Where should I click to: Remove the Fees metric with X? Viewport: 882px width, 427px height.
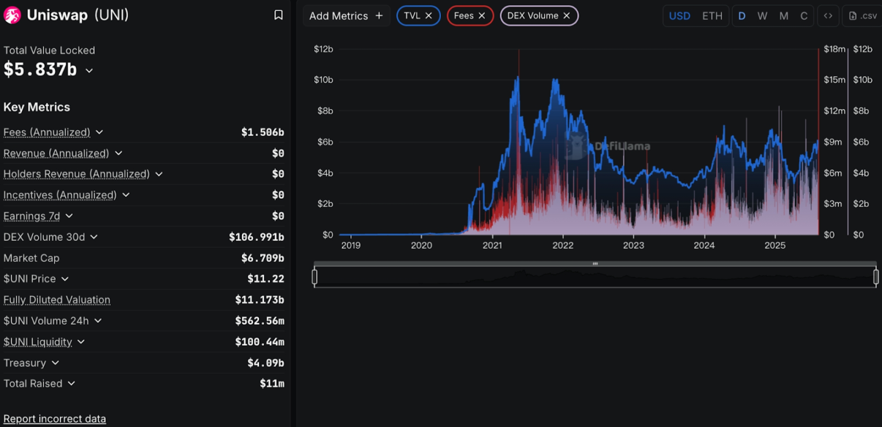(482, 16)
